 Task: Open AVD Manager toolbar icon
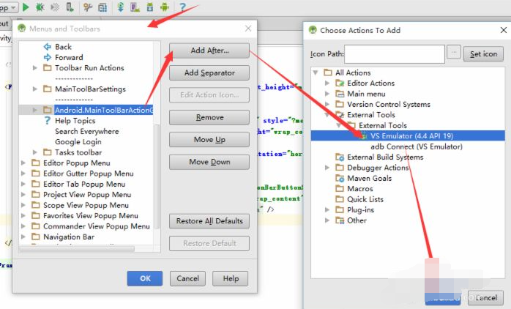tap(135, 7)
